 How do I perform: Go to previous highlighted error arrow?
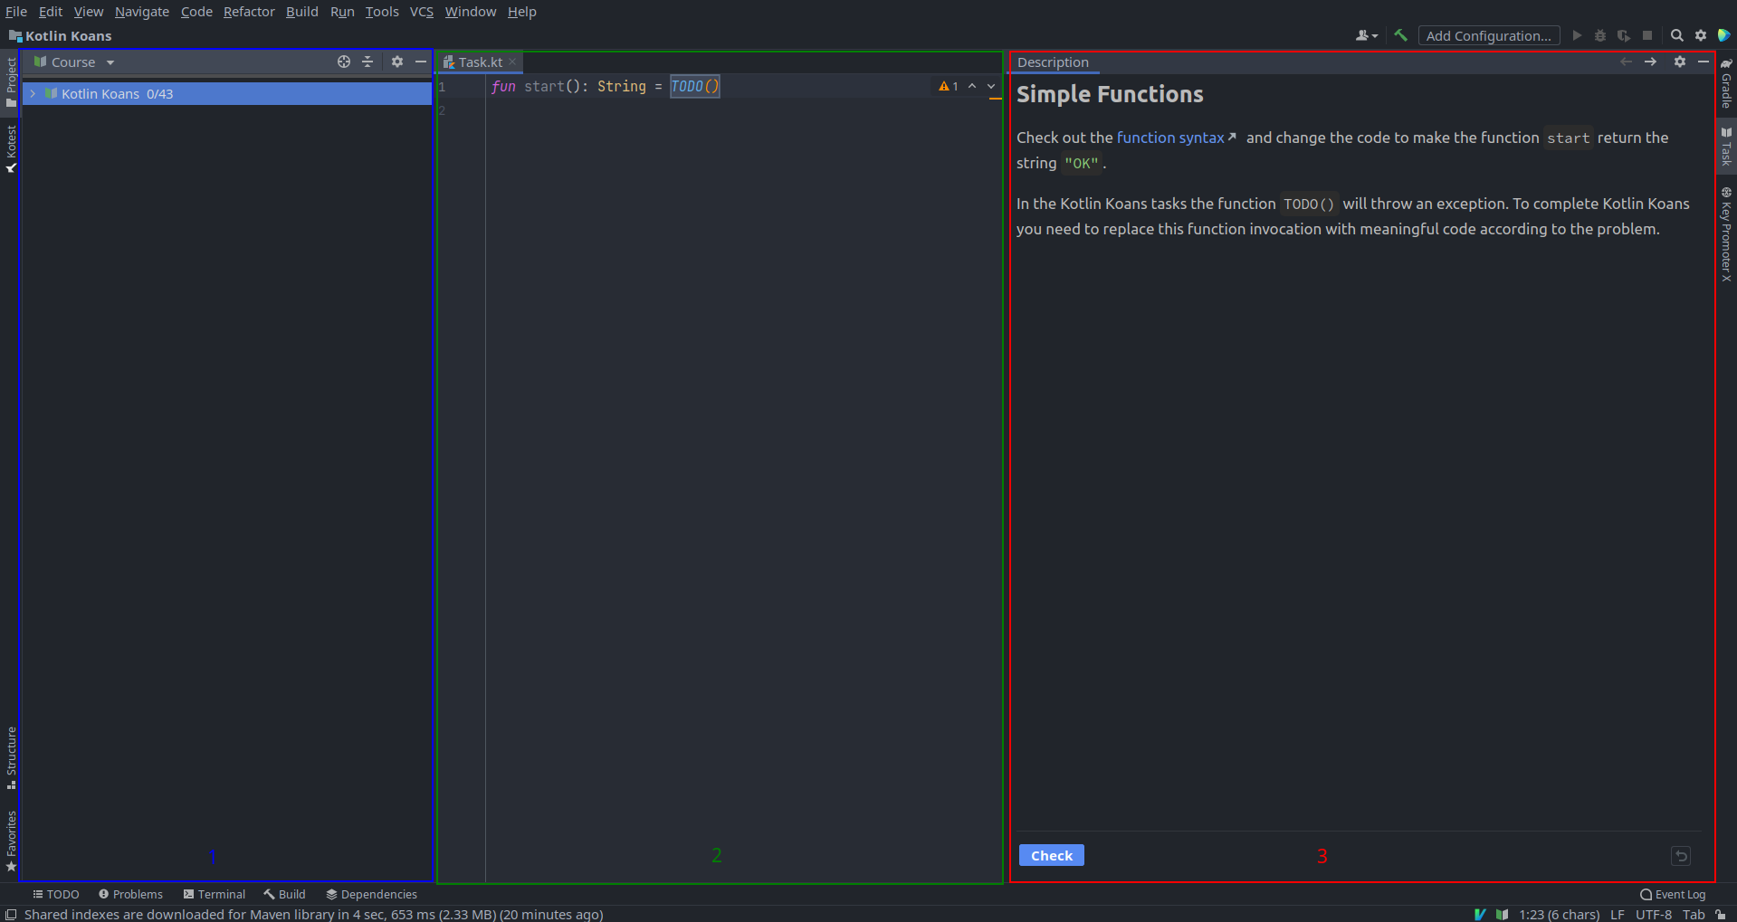[972, 86]
